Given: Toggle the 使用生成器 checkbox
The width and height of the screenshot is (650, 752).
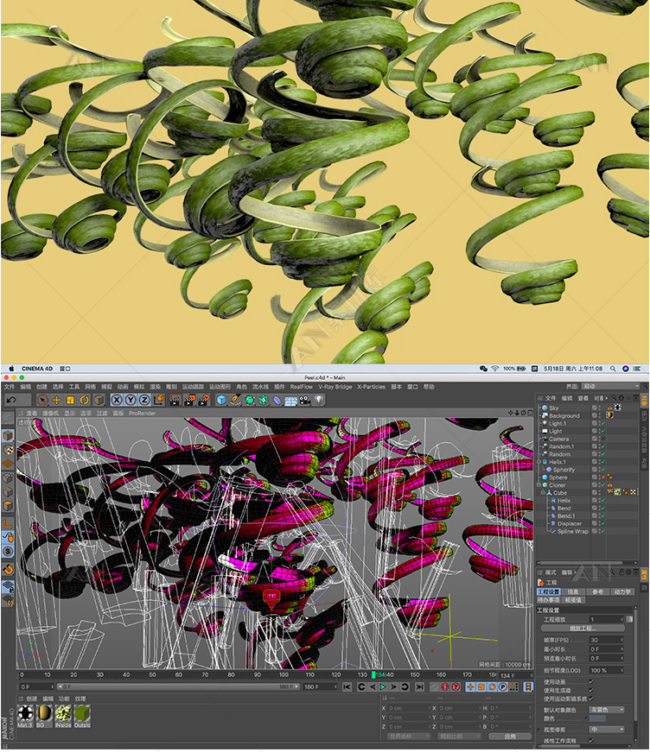Looking at the screenshot, I should tap(591, 690).
